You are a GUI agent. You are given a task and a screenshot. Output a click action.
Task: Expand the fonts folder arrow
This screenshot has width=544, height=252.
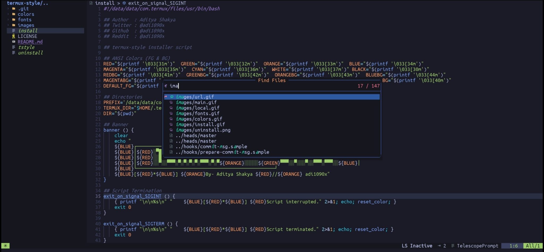(x=8, y=20)
